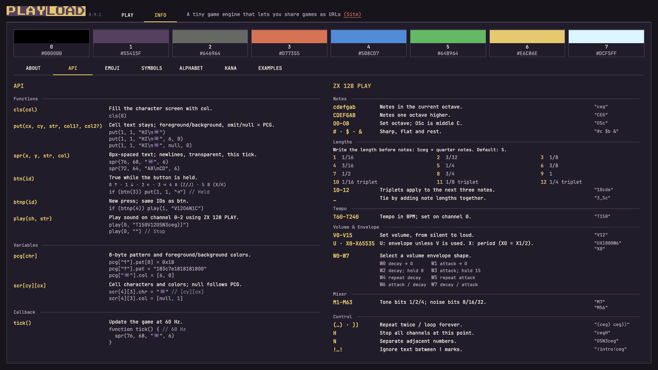Click the cdefgab notes entry
658x370 pixels.
[x=344, y=107]
